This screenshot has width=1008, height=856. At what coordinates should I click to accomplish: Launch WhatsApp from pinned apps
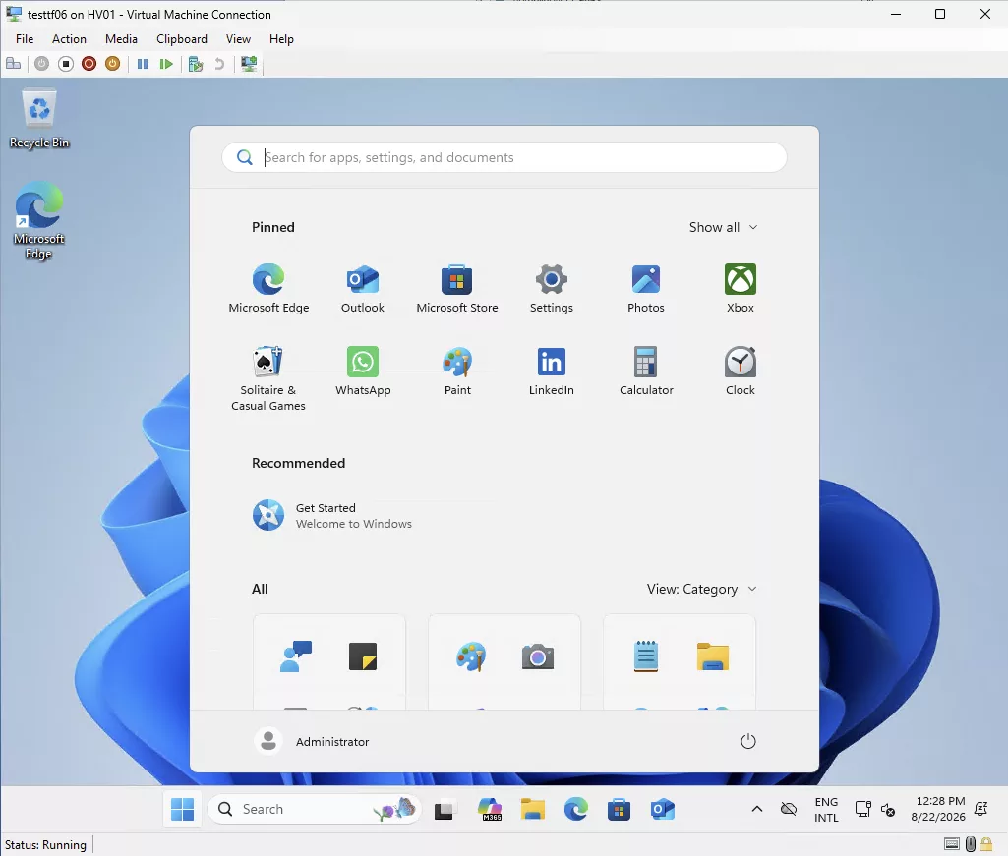(x=363, y=371)
